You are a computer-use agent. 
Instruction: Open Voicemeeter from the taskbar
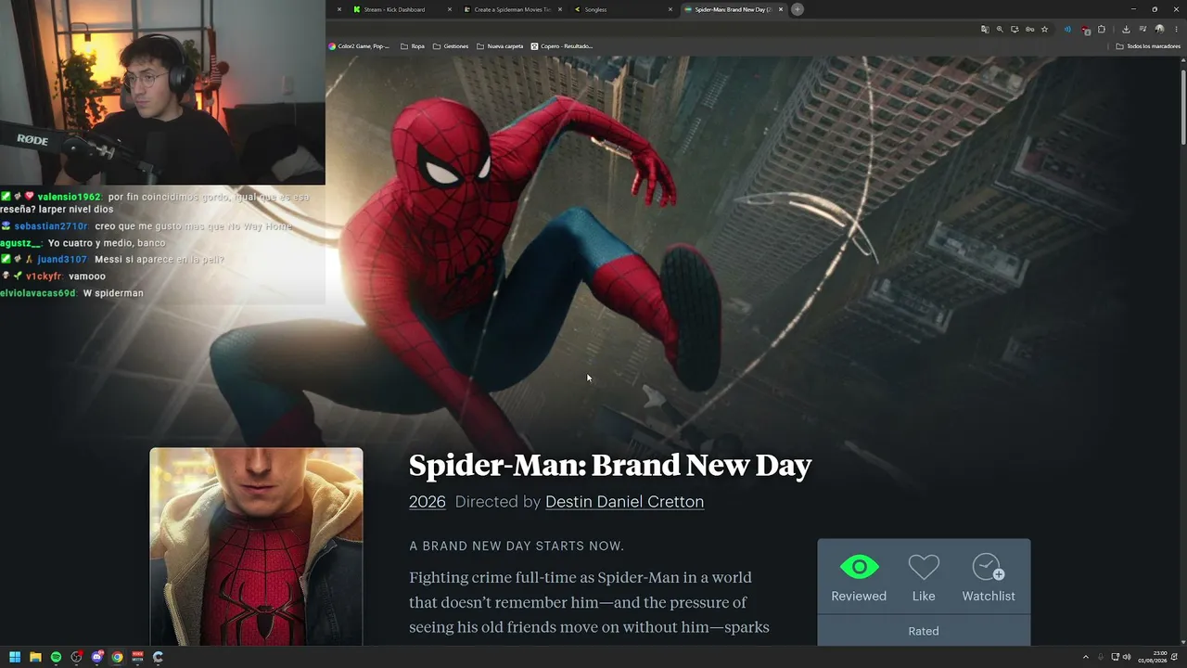coord(137,657)
